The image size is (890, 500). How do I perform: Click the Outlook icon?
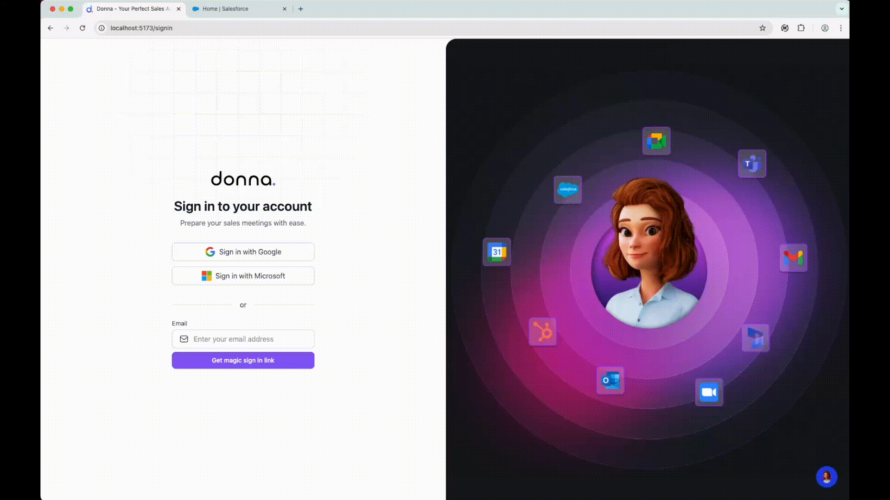click(x=610, y=380)
